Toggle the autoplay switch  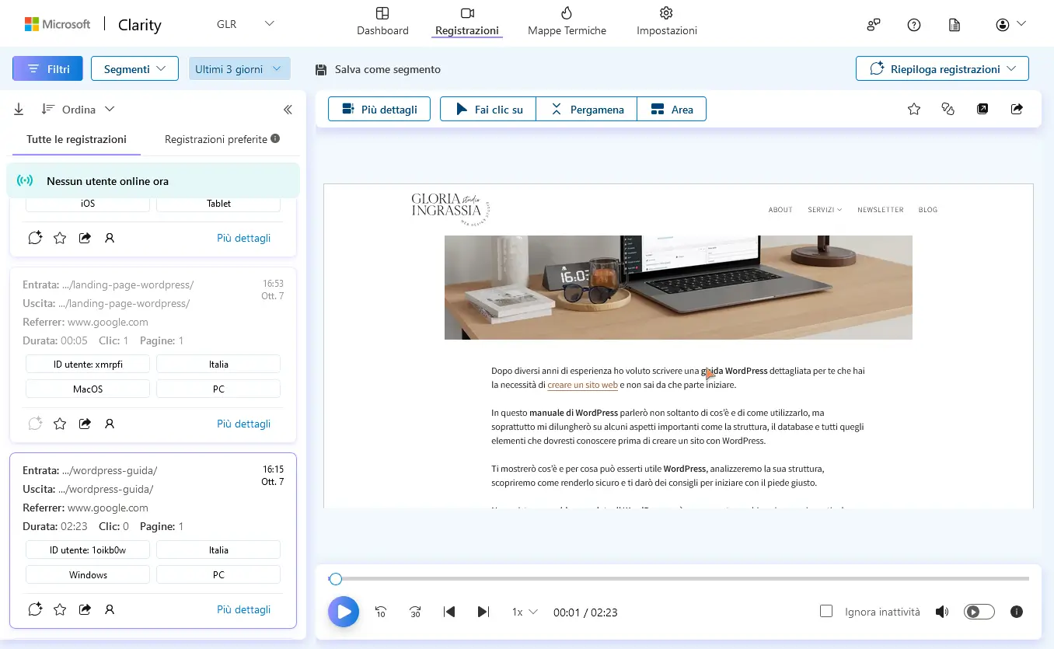[x=979, y=612]
